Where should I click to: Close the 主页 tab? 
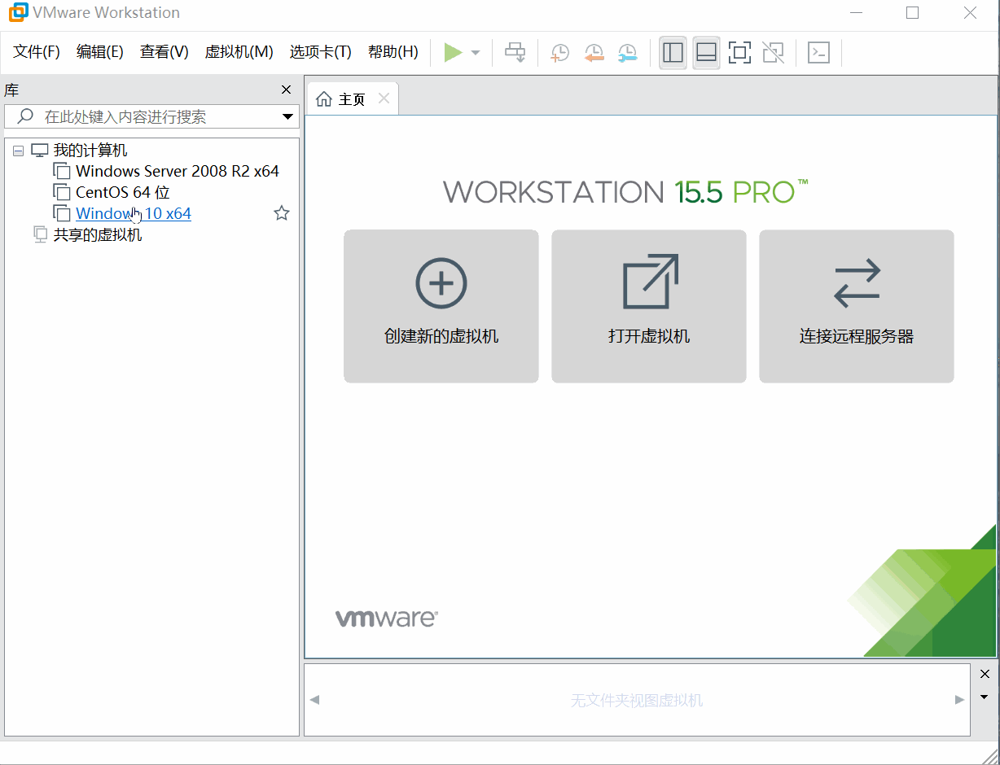click(384, 98)
